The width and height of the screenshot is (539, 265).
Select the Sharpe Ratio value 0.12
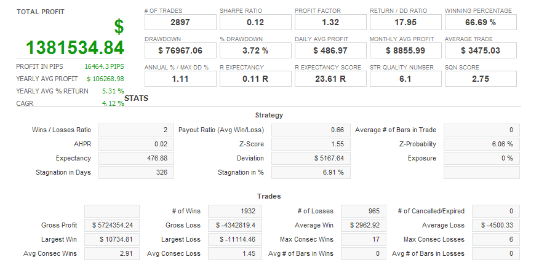(255, 22)
